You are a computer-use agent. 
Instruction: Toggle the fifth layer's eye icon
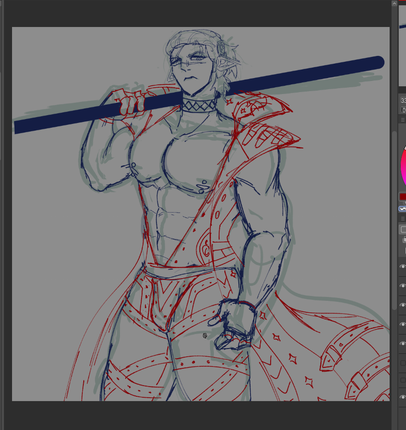tap(403, 344)
